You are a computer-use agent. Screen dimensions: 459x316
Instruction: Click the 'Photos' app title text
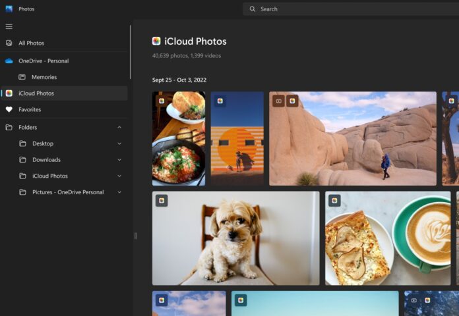click(26, 9)
